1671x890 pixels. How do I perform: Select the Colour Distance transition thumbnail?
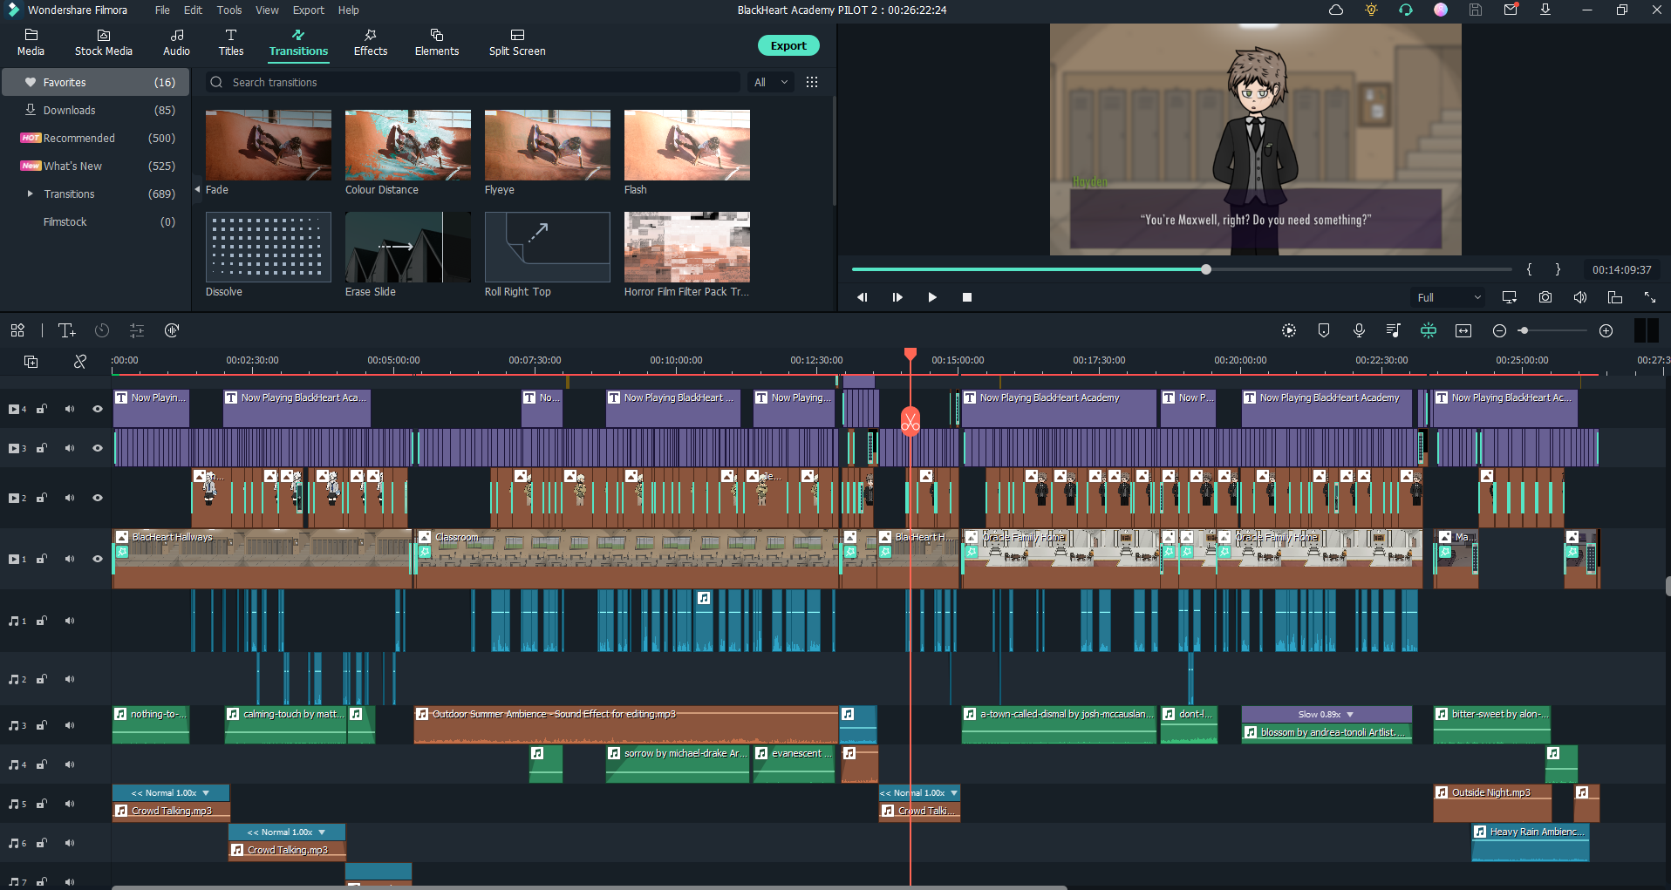(408, 145)
